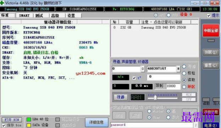Click the 注意 - 点击这里可以刷新 column header
The width and height of the screenshot is (221, 128).
point(165,22)
